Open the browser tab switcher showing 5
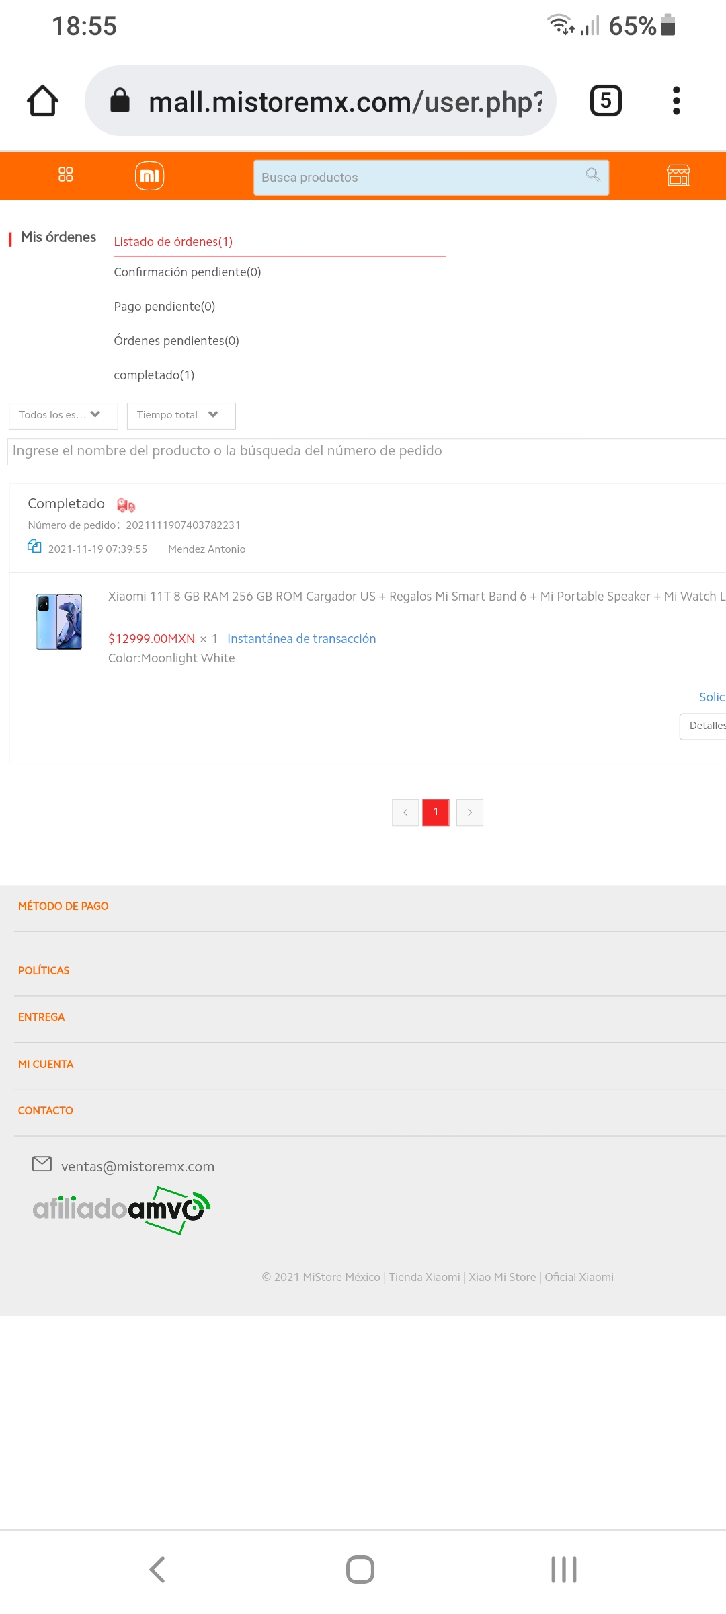This screenshot has width=726, height=1614. (606, 101)
